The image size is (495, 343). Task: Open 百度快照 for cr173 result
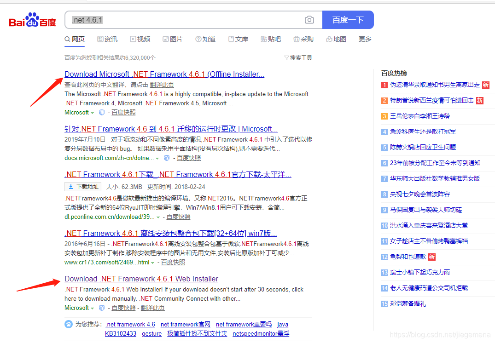(x=173, y=262)
